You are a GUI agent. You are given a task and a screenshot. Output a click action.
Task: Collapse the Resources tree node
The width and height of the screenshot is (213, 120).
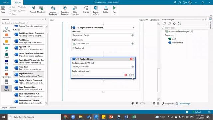coord(163,35)
